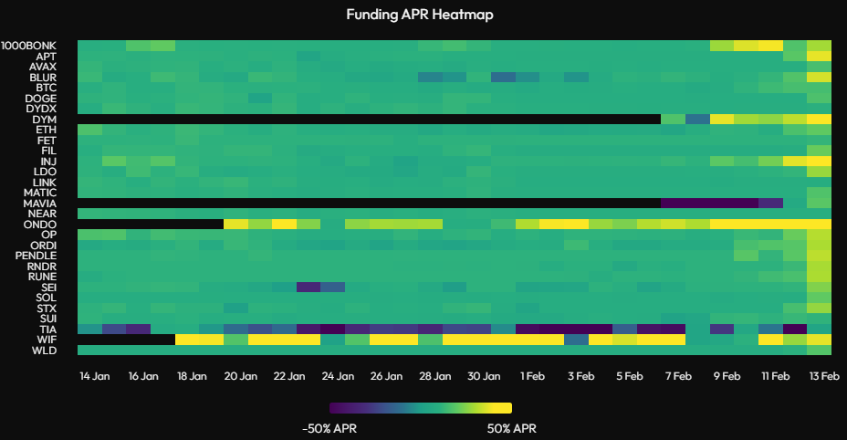Select the TIA row label

(x=47, y=330)
